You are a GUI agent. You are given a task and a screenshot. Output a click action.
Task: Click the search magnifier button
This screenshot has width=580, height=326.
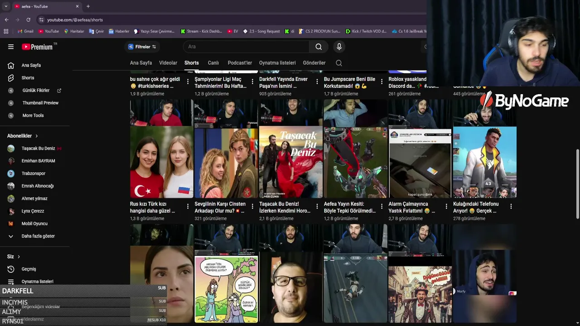point(319,47)
